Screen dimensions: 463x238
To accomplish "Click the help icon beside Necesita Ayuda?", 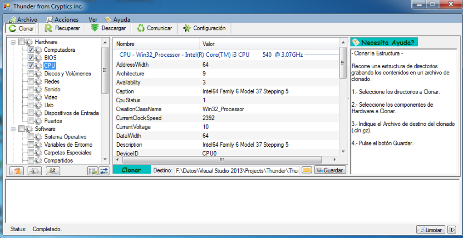I will tap(355, 42).
